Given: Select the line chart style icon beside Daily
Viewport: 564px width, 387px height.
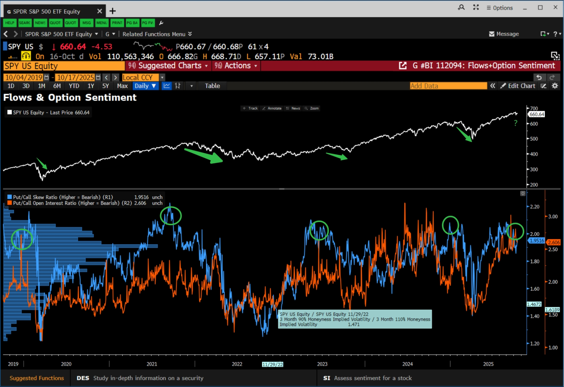Looking at the screenshot, I should (166, 85).
